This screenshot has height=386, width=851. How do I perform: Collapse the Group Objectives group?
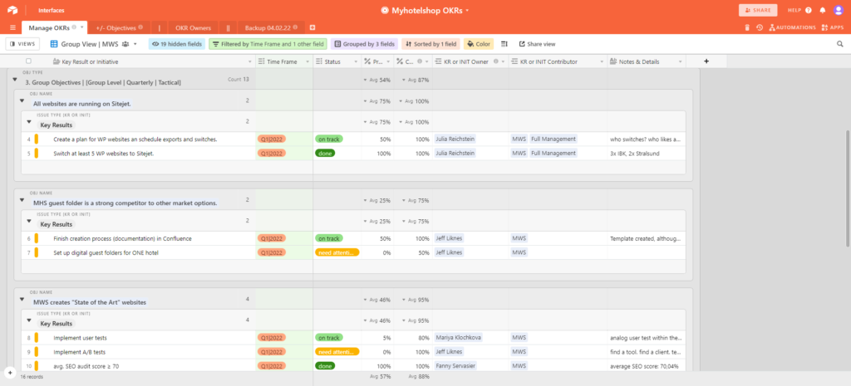(x=14, y=80)
